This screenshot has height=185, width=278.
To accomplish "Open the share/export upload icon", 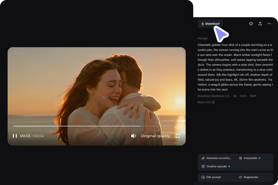I will pyautogui.click(x=260, y=23).
